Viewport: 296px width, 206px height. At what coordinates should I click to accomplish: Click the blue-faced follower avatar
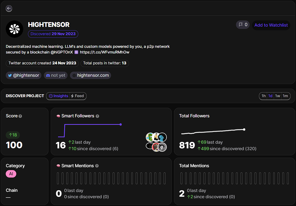[x=162, y=137]
